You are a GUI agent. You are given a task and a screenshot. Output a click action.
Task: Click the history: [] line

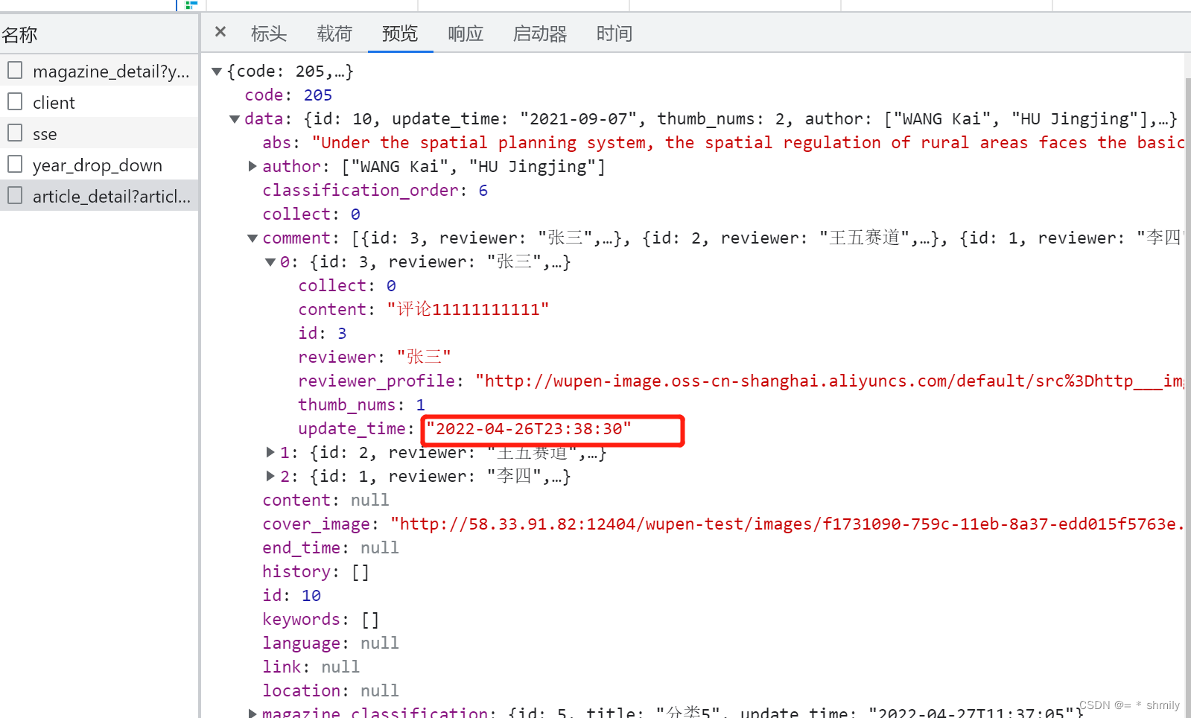pyautogui.click(x=316, y=572)
